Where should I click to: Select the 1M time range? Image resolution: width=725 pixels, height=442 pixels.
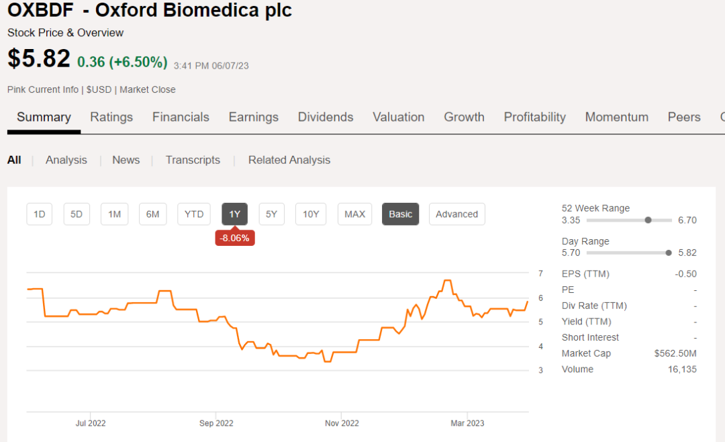tap(115, 214)
